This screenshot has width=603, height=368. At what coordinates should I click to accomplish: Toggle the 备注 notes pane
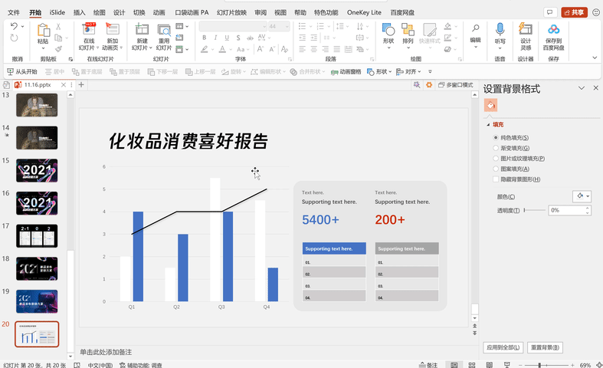pyautogui.click(x=428, y=365)
